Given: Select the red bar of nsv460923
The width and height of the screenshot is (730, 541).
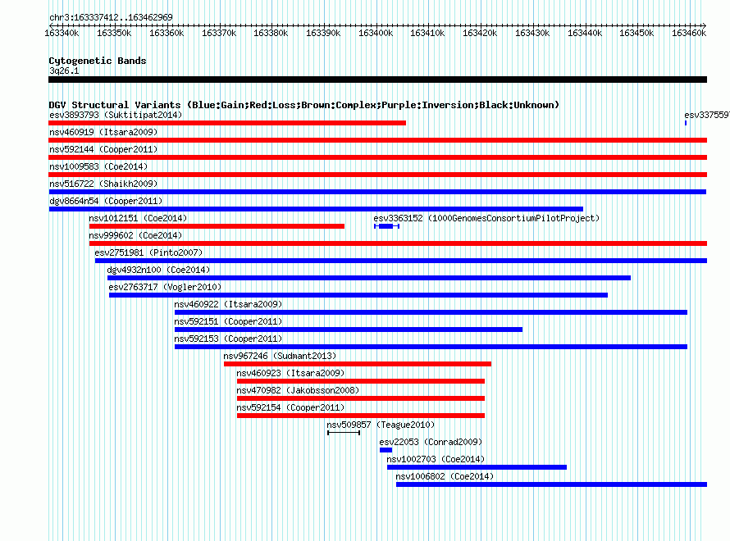Looking at the screenshot, I should (x=361, y=381).
